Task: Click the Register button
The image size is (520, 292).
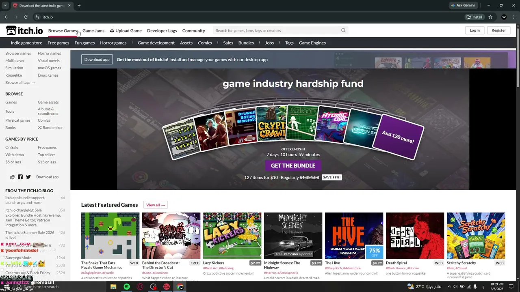Action: [498, 30]
